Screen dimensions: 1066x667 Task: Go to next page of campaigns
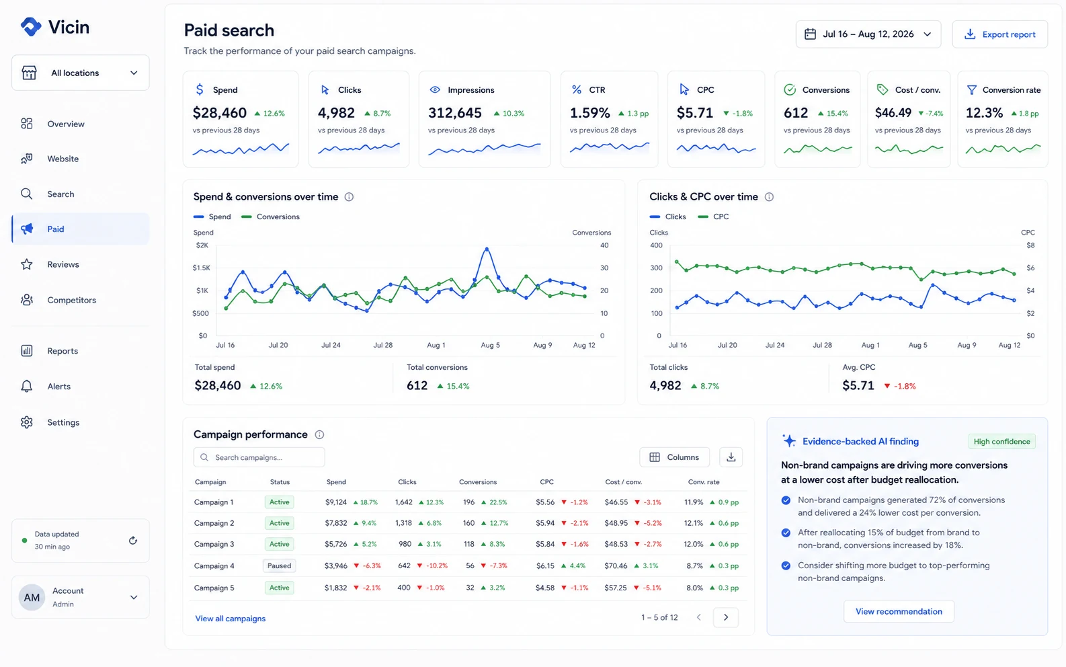[726, 617]
